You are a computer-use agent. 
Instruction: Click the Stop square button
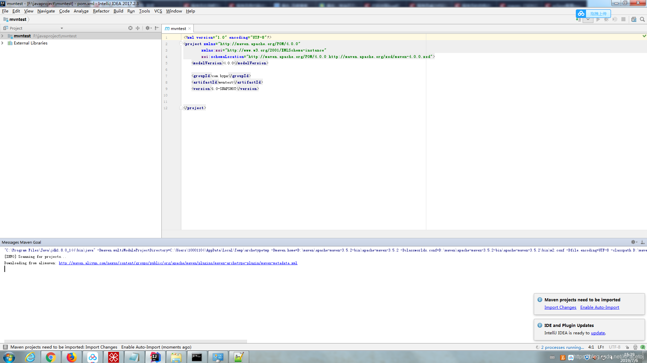(623, 20)
